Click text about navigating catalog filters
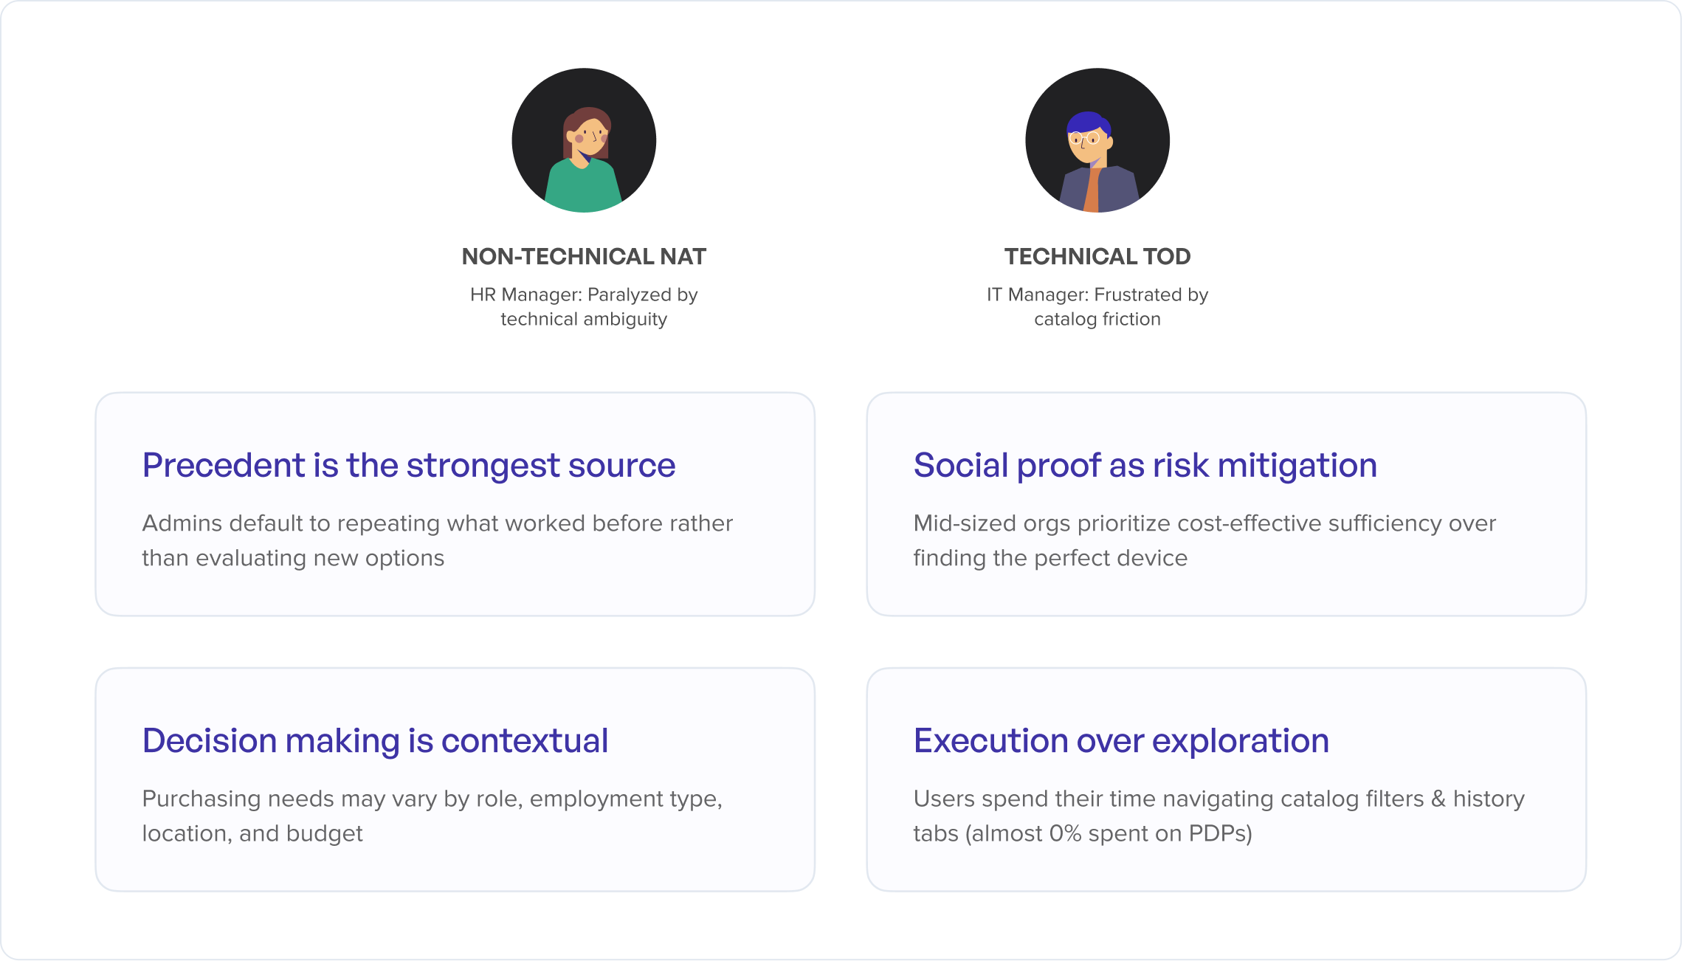Image resolution: width=1682 pixels, height=961 pixels. pyautogui.click(x=1219, y=816)
